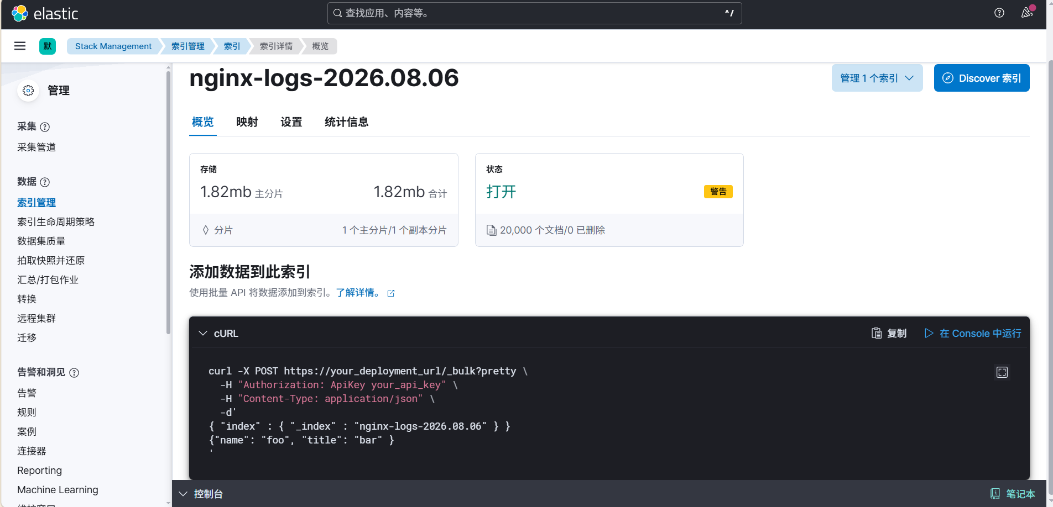The height and width of the screenshot is (507, 1053).
Task: Go to the 索引管理 breadcrumb
Action: click(188, 46)
